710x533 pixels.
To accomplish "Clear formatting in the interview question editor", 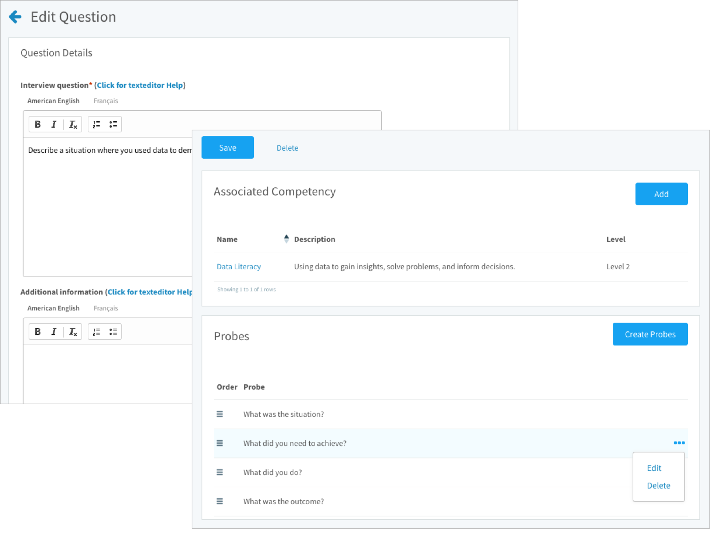I will 73,124.
